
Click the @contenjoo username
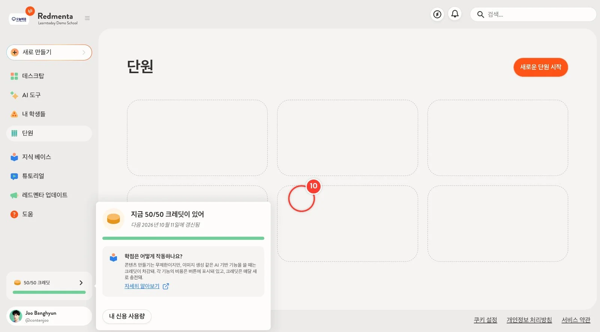point(37,320)
